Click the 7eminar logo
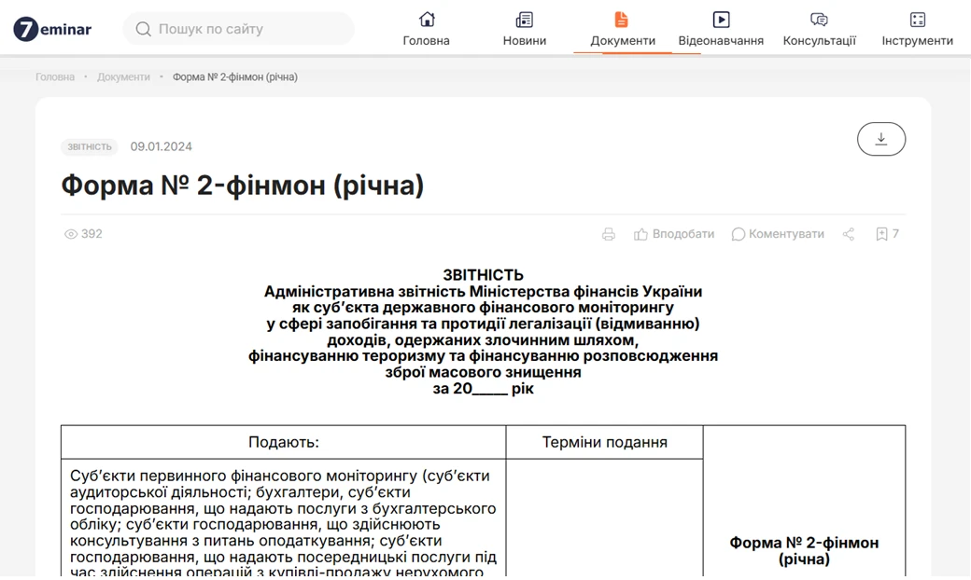The height and width of the screenshot is (580, 971). click(52, 29)
